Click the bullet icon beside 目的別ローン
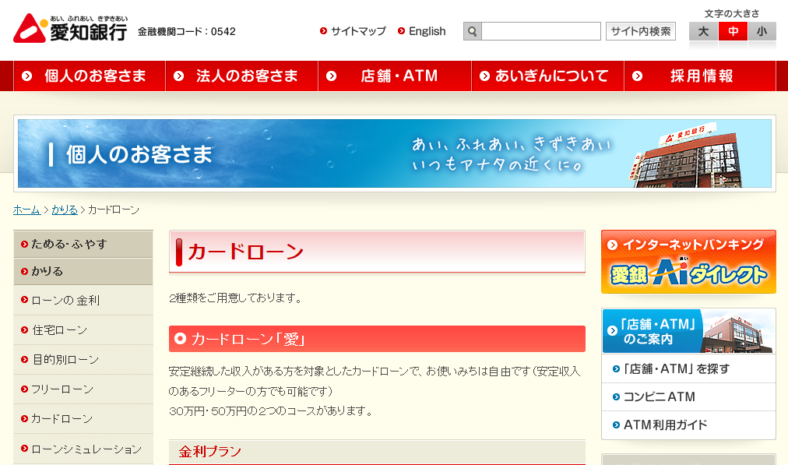Viewport: 788px width, 465px height. (x=24, y=359)
